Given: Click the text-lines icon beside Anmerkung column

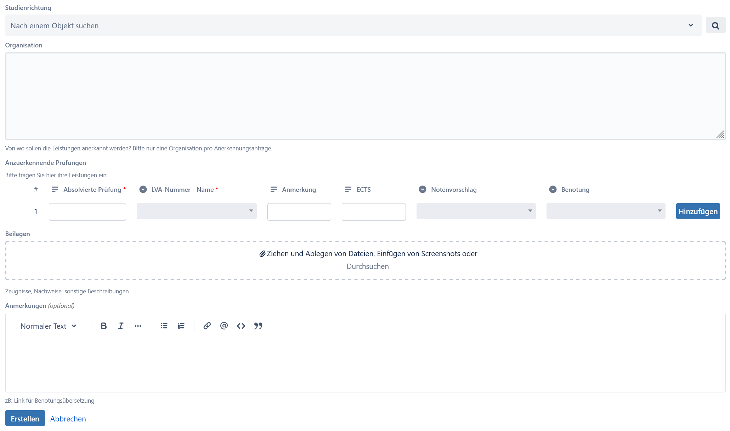Looking at the screenshot, I should 273,190.
